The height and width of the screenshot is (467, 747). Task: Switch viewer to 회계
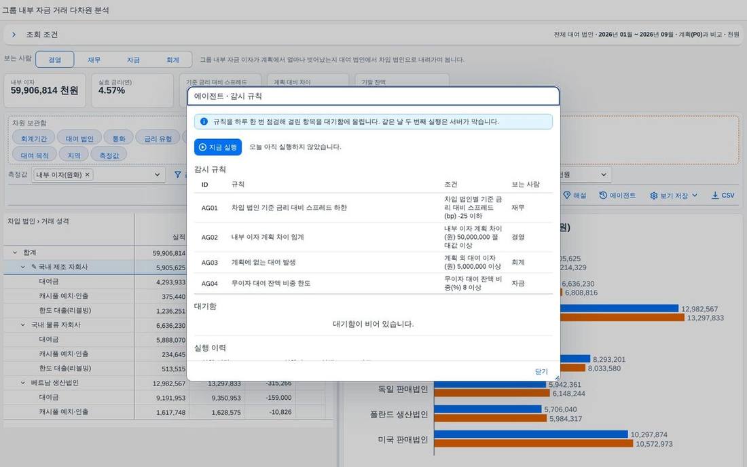click(172, 60)
